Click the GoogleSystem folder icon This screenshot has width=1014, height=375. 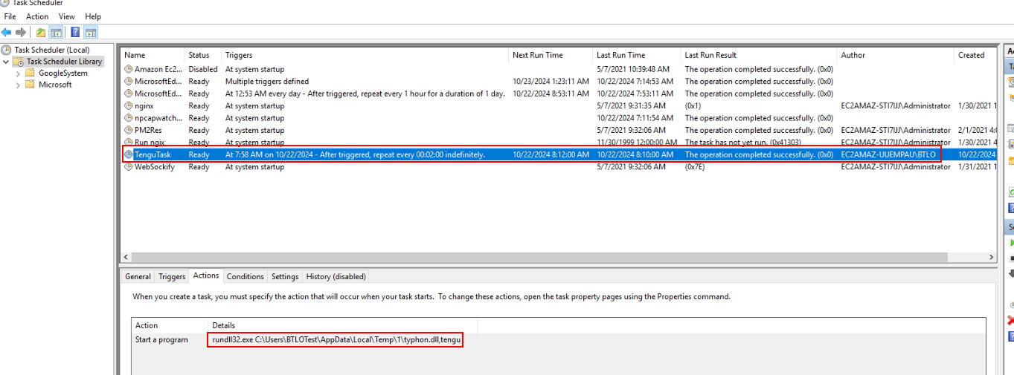click(30, 73)
